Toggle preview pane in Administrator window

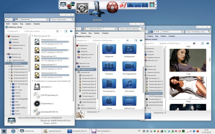(x=135, y=40)
